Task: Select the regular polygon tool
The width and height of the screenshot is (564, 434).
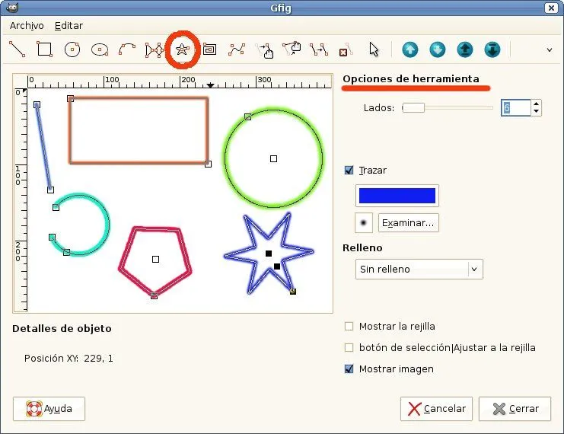Action: [x=155, y=49]
